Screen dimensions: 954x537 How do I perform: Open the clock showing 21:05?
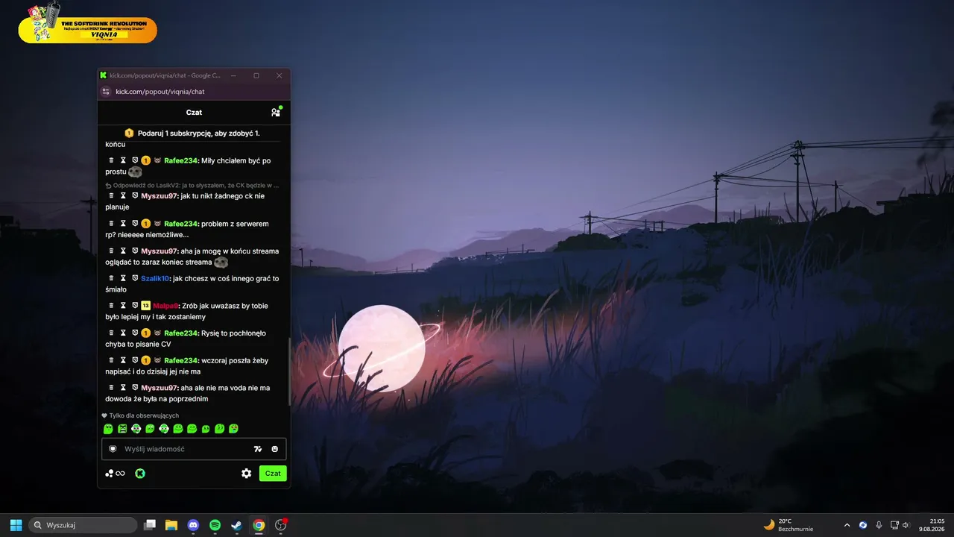tap(932, 525)
